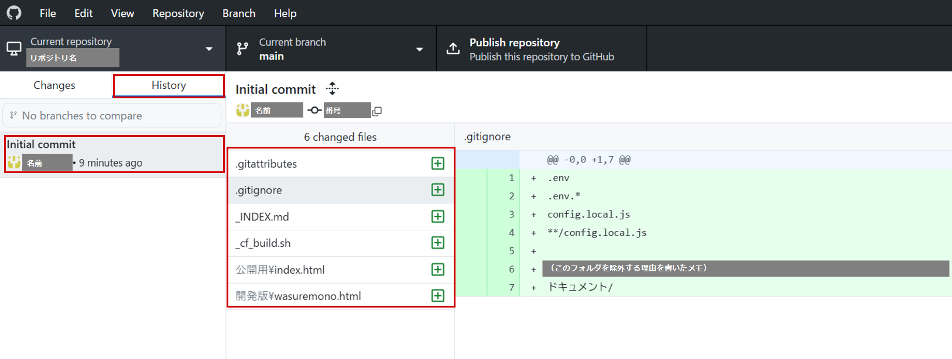Click the GitHub Desktop logo icon
The height and width of the screenshot is (359, 952).
[x=14, y=13]
